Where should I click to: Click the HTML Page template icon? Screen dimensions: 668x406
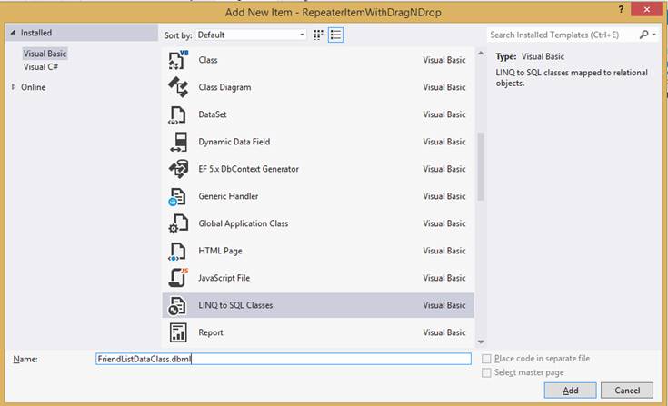pyautogui.click(x=178, y=251)
